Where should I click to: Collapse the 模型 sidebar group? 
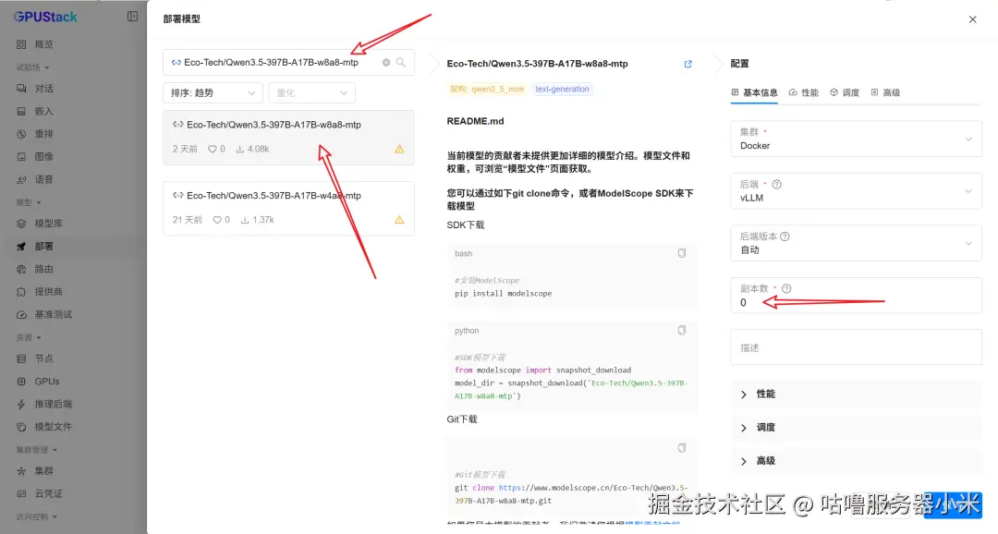pos(28,202)
